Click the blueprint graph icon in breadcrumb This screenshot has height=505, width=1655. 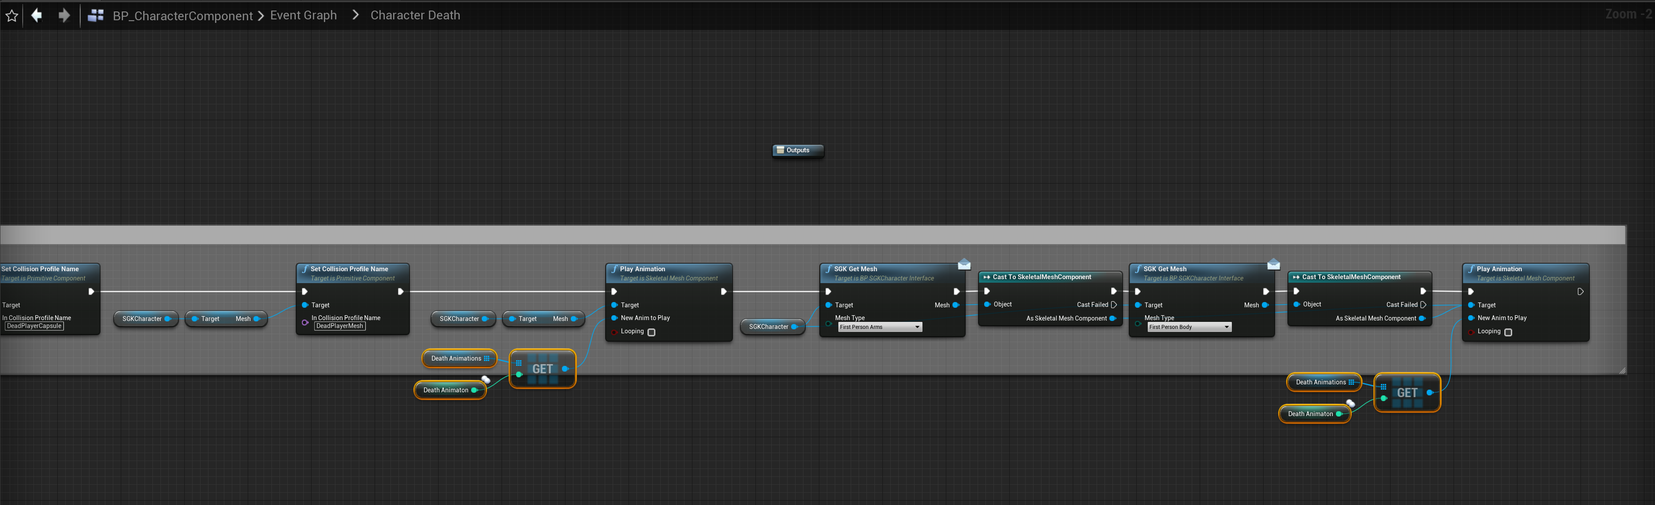tap(96, 15)
